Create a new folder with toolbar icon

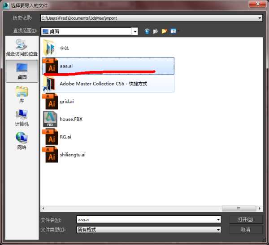(164, 31)
